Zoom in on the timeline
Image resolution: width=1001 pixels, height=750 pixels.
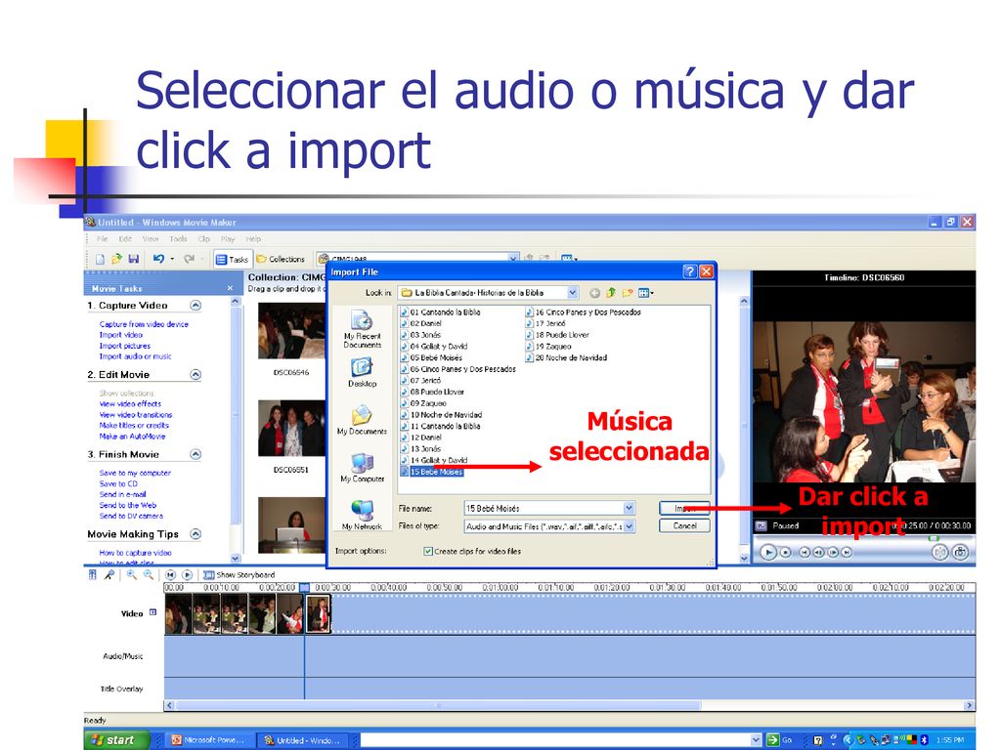[x=131, y=574]
